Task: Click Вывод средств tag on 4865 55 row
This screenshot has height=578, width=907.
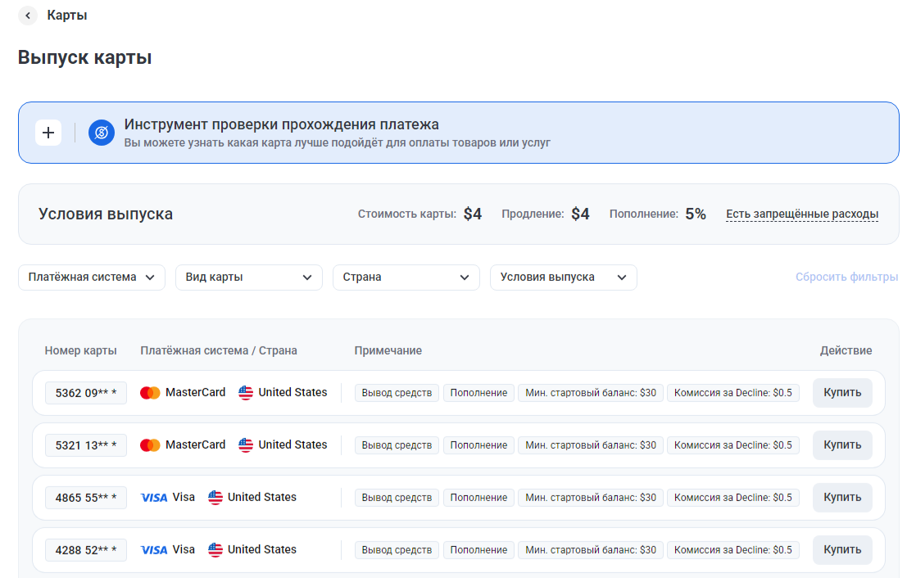Action: click(x=397, y=498)
